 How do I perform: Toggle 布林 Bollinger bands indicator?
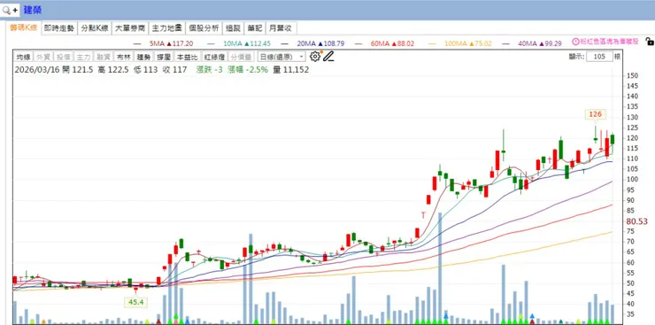124,57
